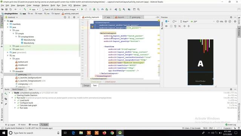Image resolution: width=241 pixels, height=136 pixels.
Task: Open Preview panel settings gear
Action: [x=231, y=17]
